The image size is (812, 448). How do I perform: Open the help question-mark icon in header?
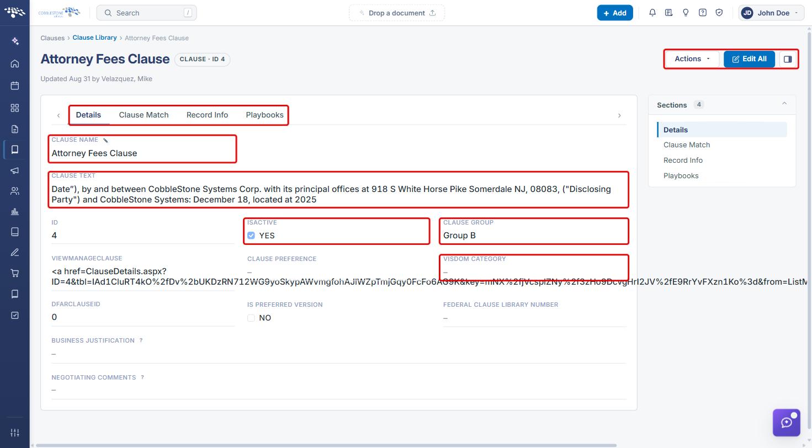point(702,13)
